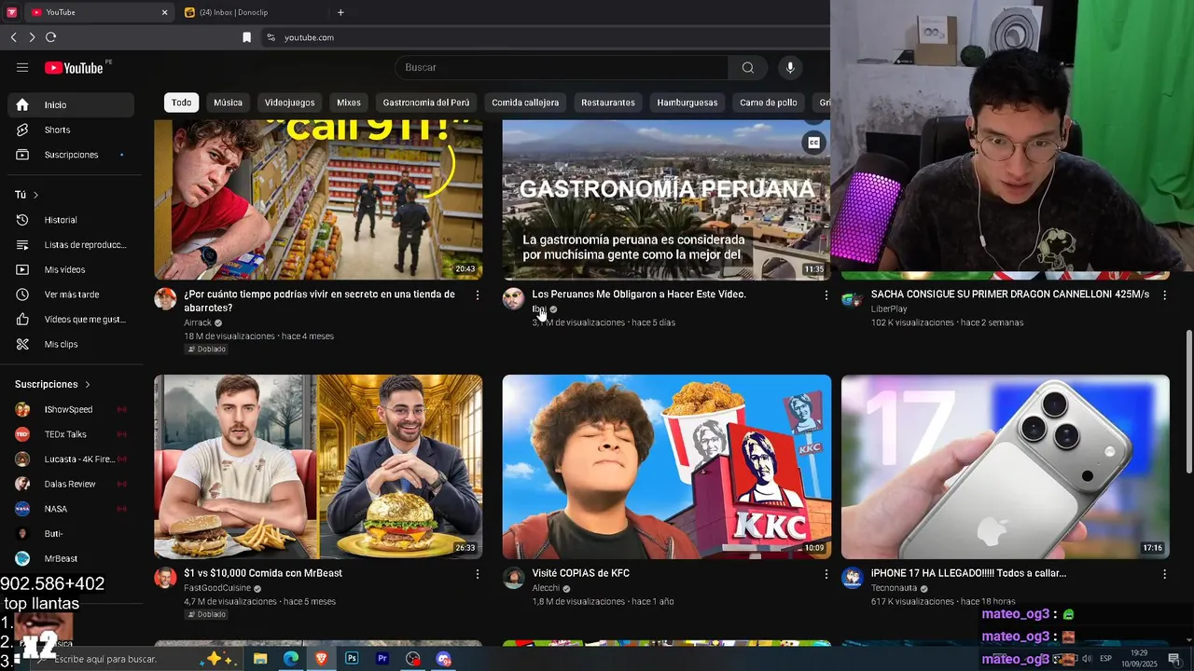The image size is (1194, 671).
Task: Select the Comida callejera chip
Action: tap(525, 103)
